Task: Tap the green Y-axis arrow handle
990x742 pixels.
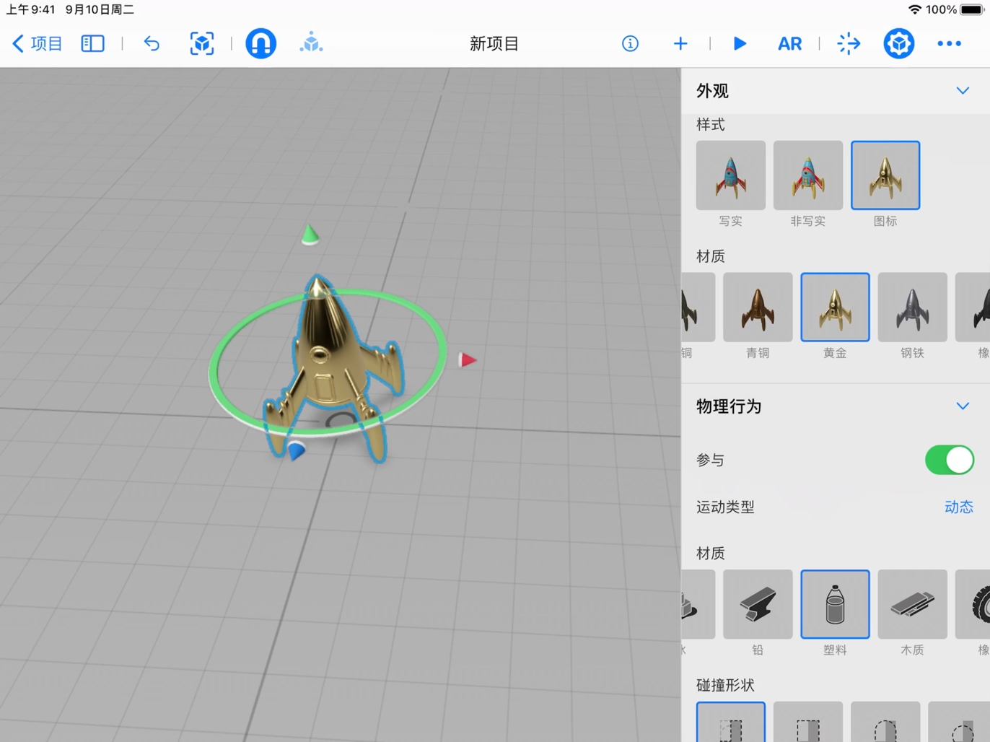Action: tap(310, 235)
